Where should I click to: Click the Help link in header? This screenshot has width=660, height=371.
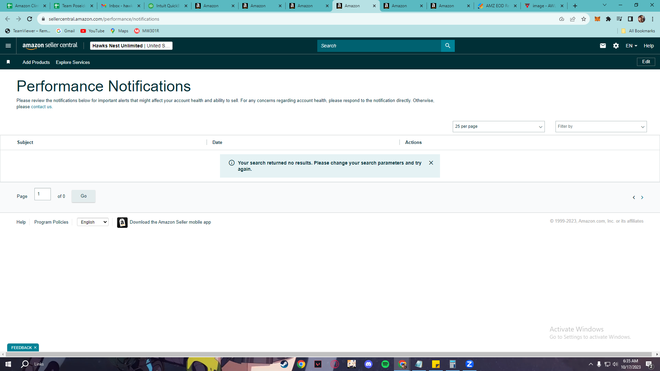(649, 46)
